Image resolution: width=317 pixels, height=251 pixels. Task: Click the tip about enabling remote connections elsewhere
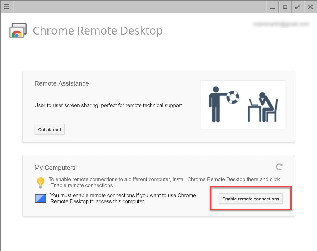[x=164, y=183]
